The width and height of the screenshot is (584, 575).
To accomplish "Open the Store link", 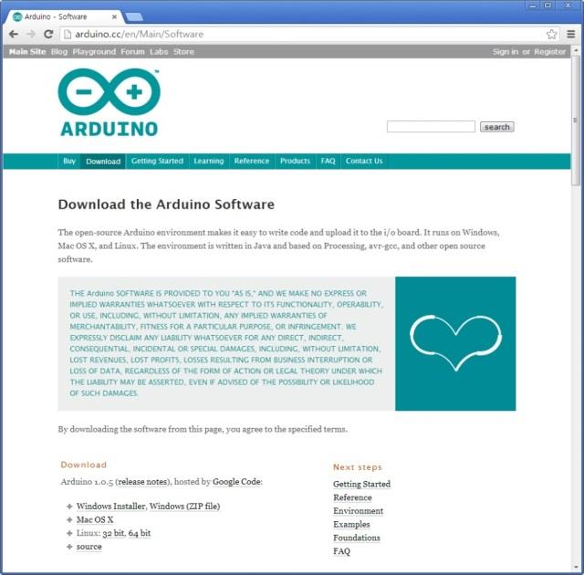I will pos(183,52).
